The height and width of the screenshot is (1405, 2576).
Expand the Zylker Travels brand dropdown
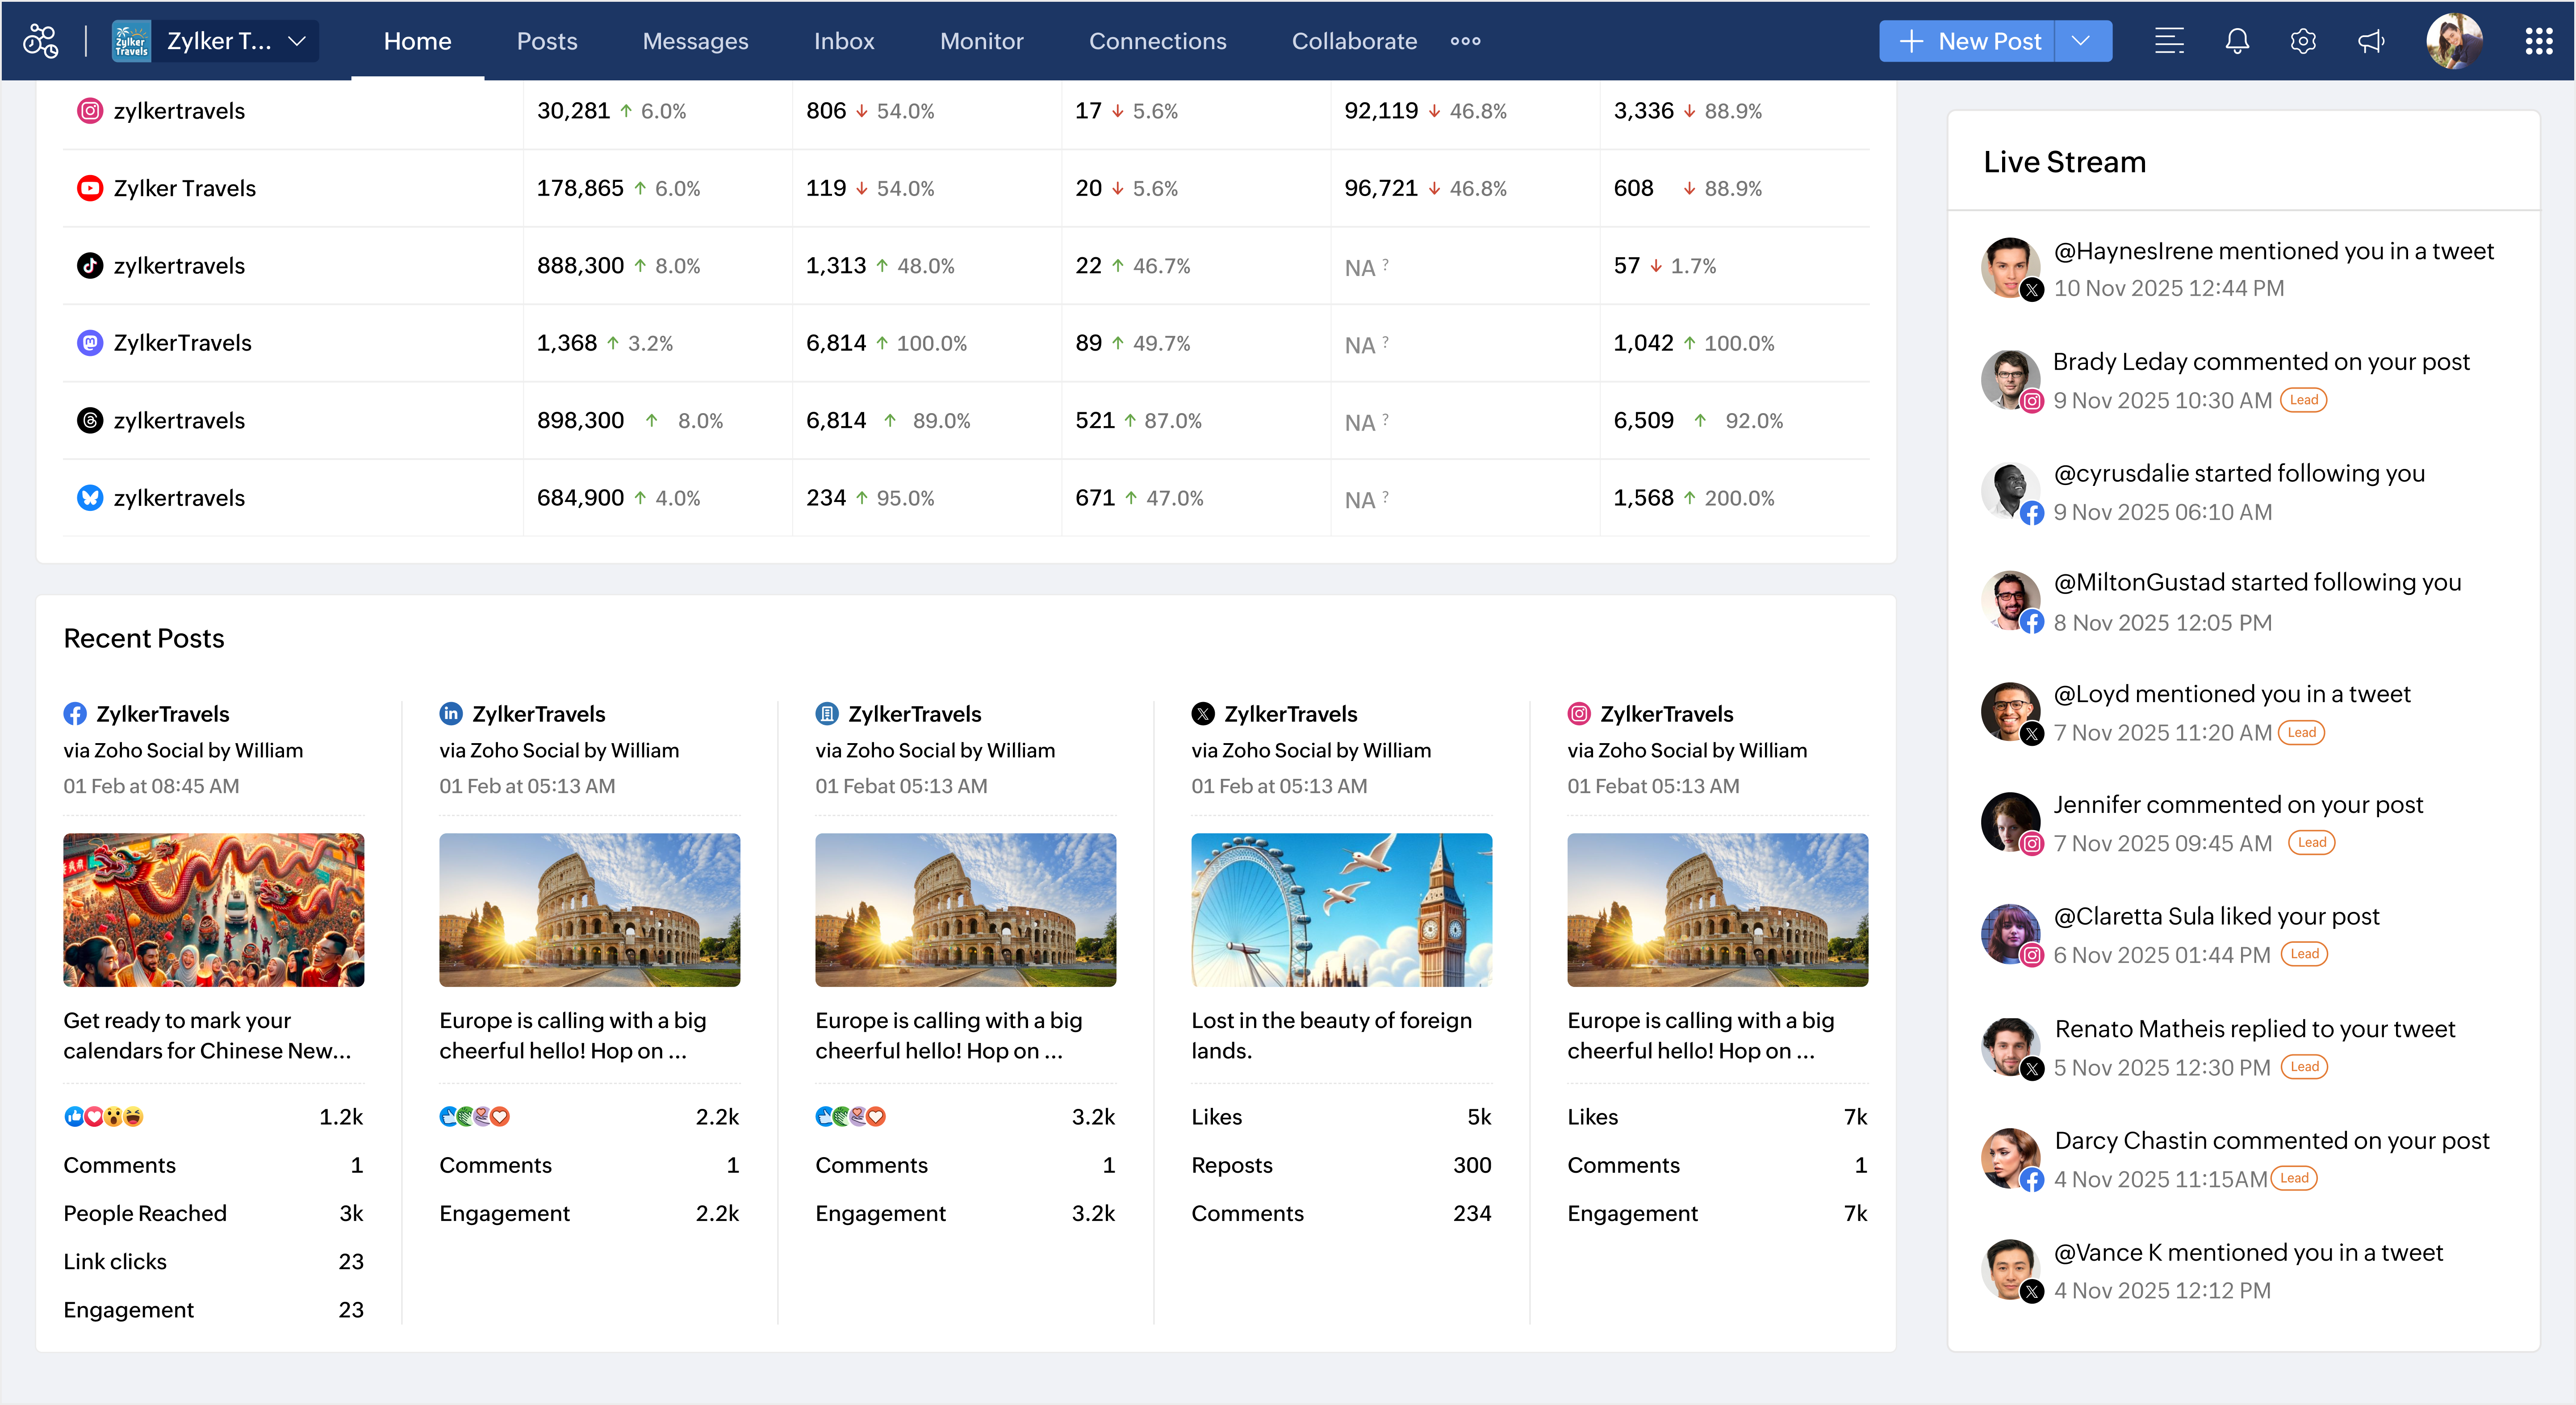click(297, 41)
